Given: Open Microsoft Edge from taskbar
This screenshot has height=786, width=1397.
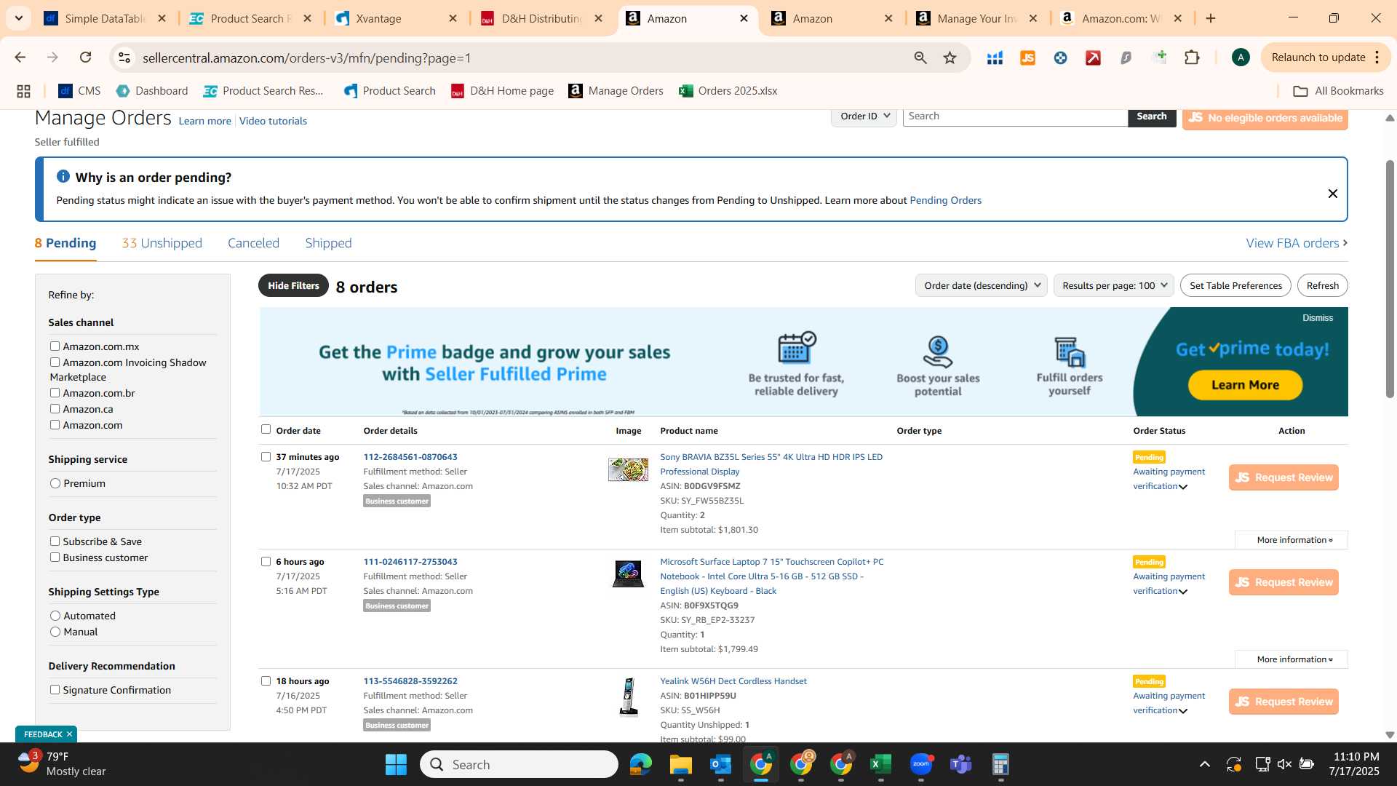Looking at the screenshot, I should click(x=640, y=764).
